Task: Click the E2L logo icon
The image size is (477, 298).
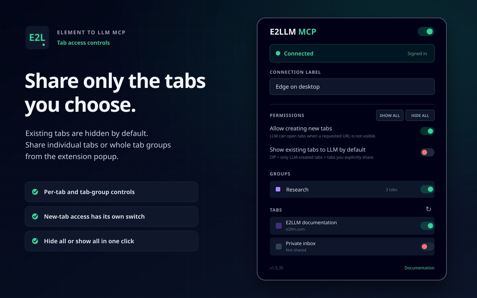Action: pos(37,38)
